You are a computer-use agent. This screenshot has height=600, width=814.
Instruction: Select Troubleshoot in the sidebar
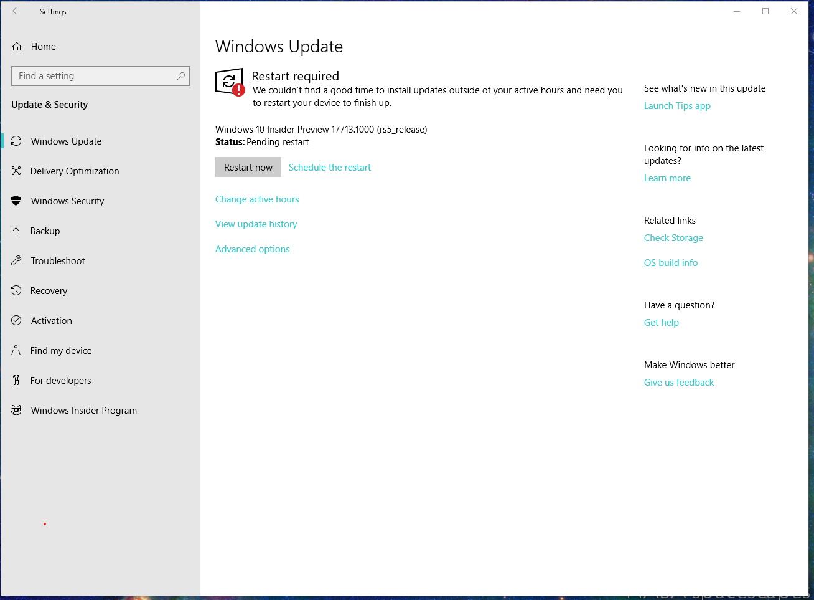point(101,261)
